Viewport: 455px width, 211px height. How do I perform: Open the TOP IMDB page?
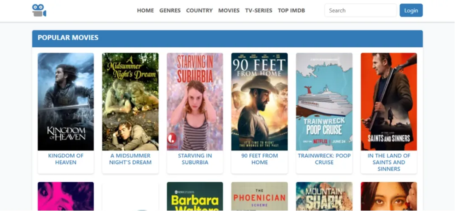pyautogui.click(x=291, y=11)
